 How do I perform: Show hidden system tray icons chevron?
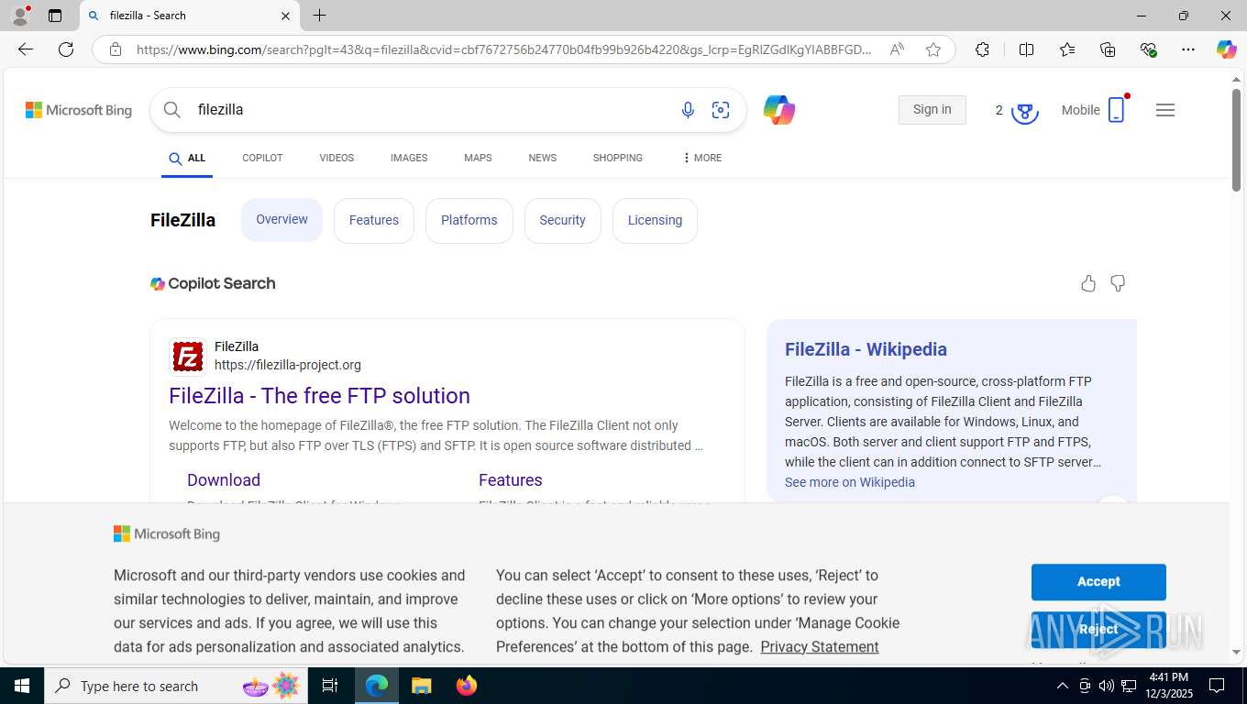point(1062,686)
